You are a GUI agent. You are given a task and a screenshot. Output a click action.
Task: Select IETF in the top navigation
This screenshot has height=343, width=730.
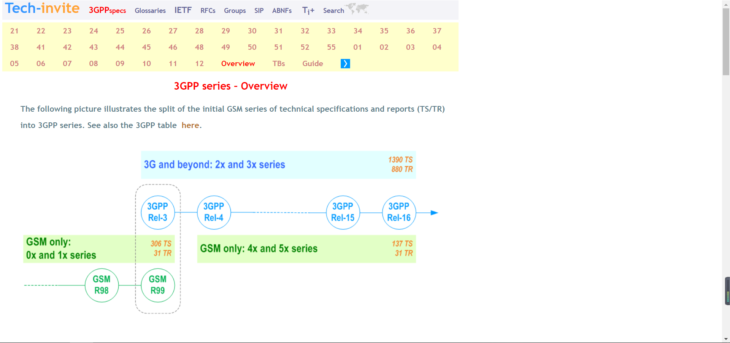tap(183, 10)
